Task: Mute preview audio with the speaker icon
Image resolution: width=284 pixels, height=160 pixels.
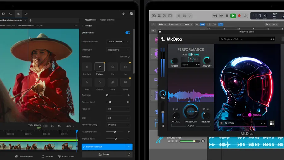Action: tap(53, 126)
